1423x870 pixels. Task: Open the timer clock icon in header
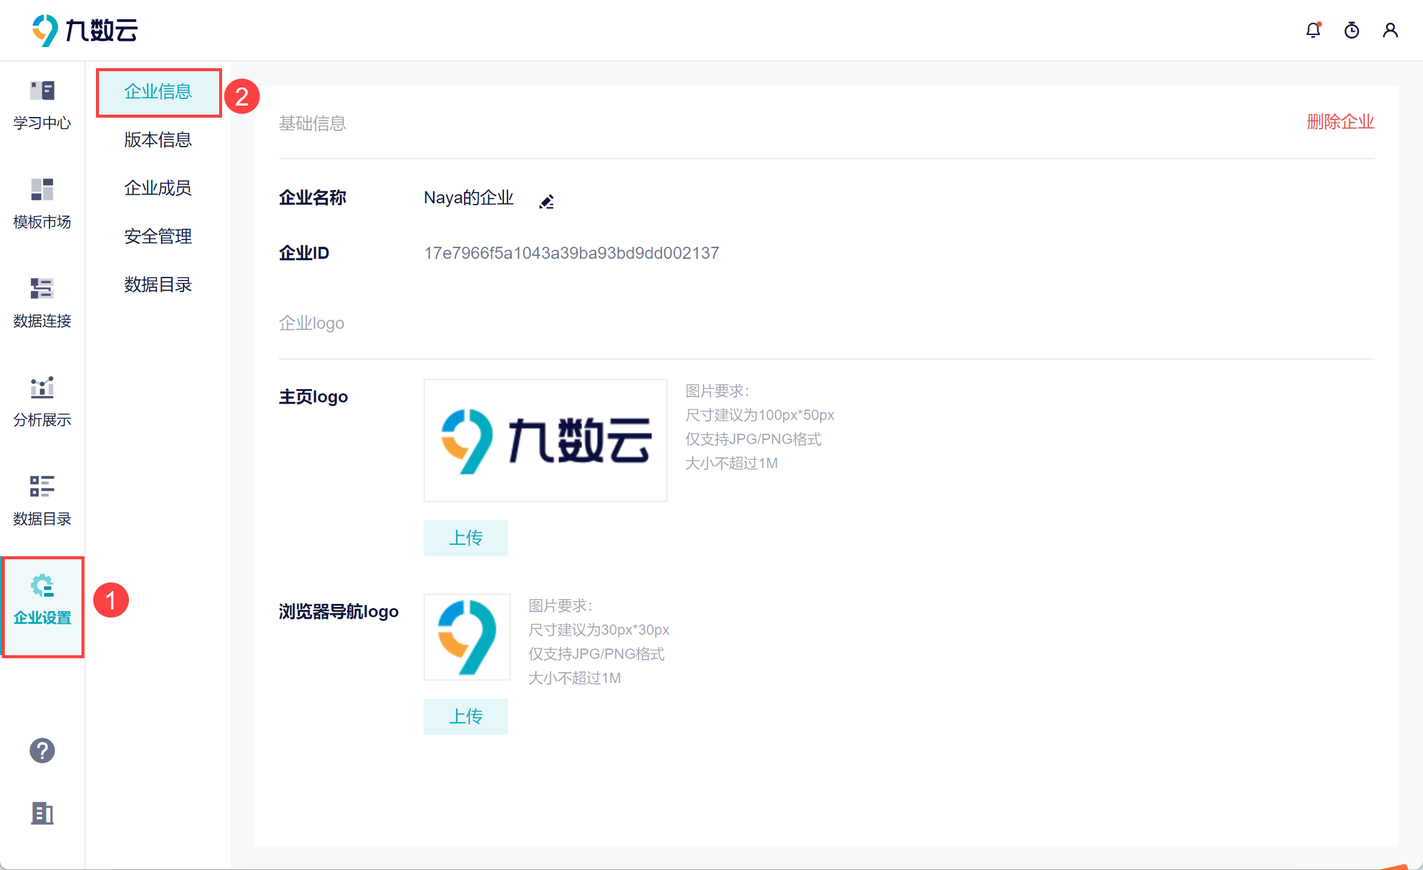[x=1352, y=30]
